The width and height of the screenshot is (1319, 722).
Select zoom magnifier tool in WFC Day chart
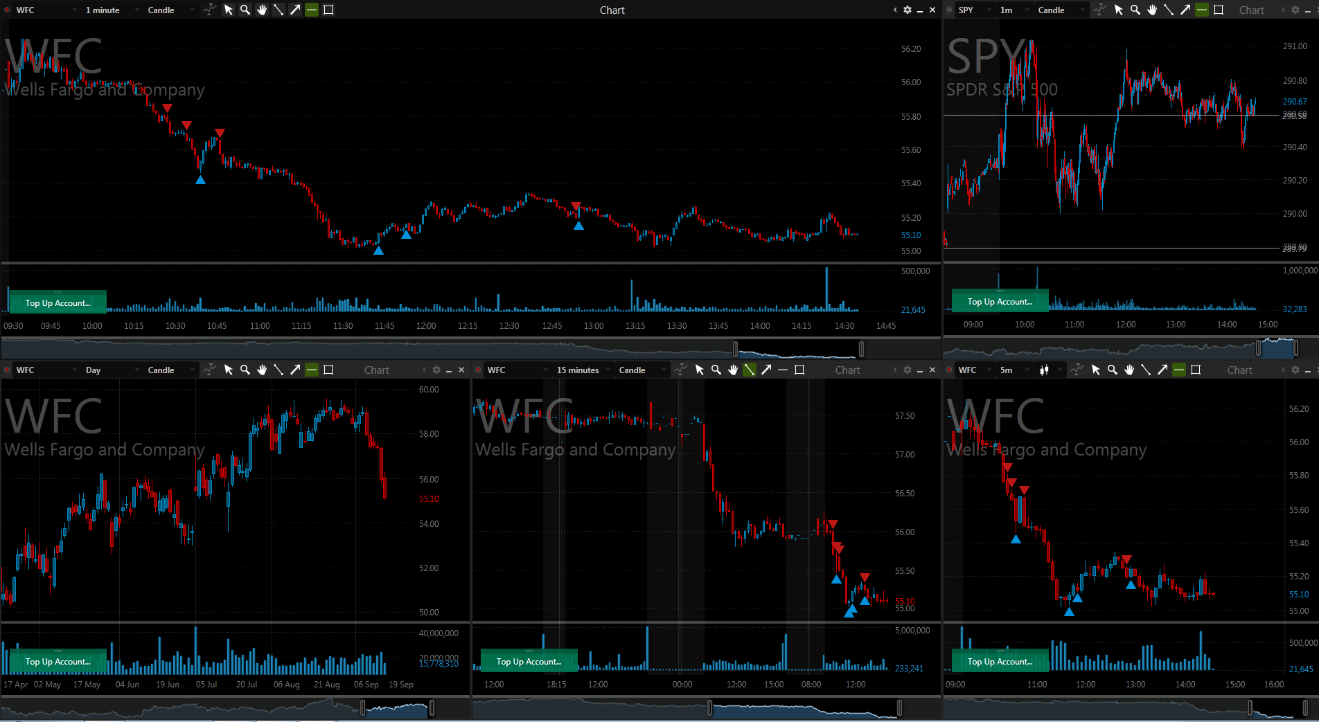245,370
